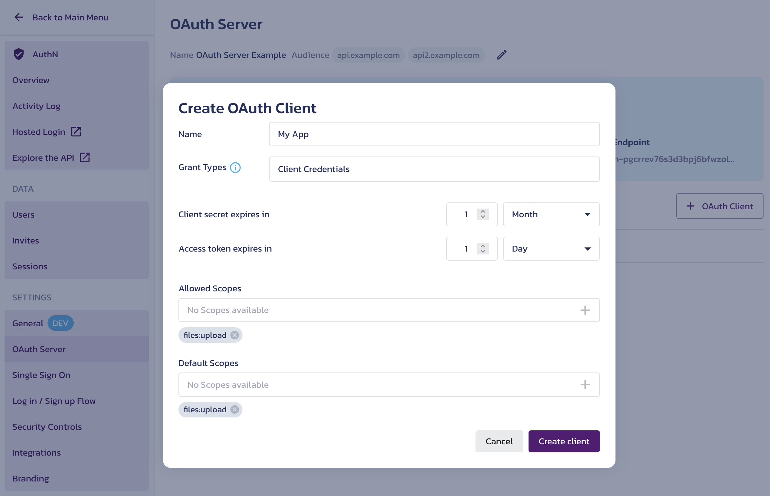770x496 pixels.
Task: Click the Name input field for OAuth client
Action: 434,134
